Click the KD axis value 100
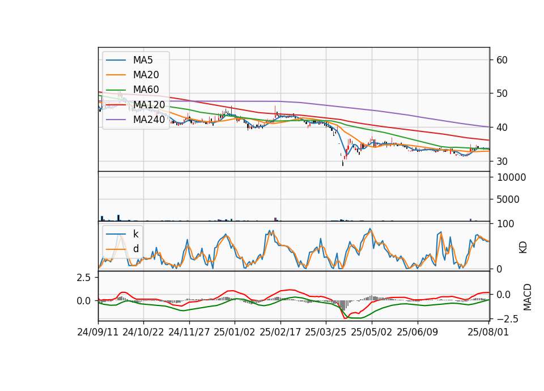 (505, 224)
